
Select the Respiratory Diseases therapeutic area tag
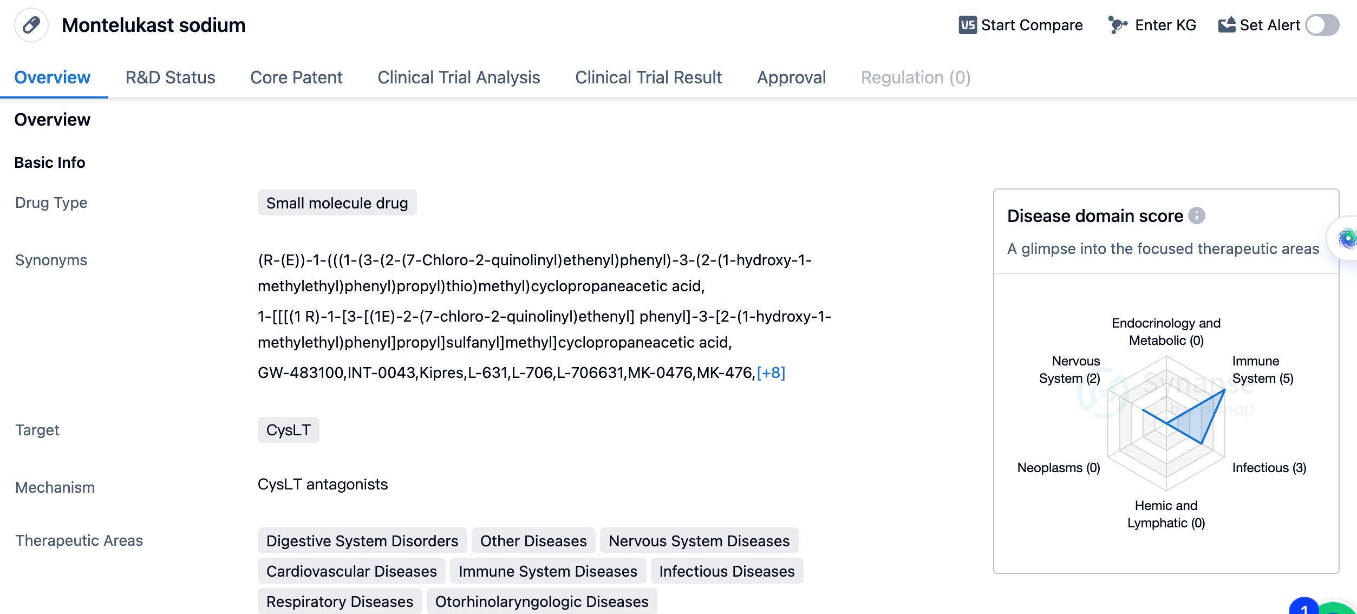(x=340, y=601)
